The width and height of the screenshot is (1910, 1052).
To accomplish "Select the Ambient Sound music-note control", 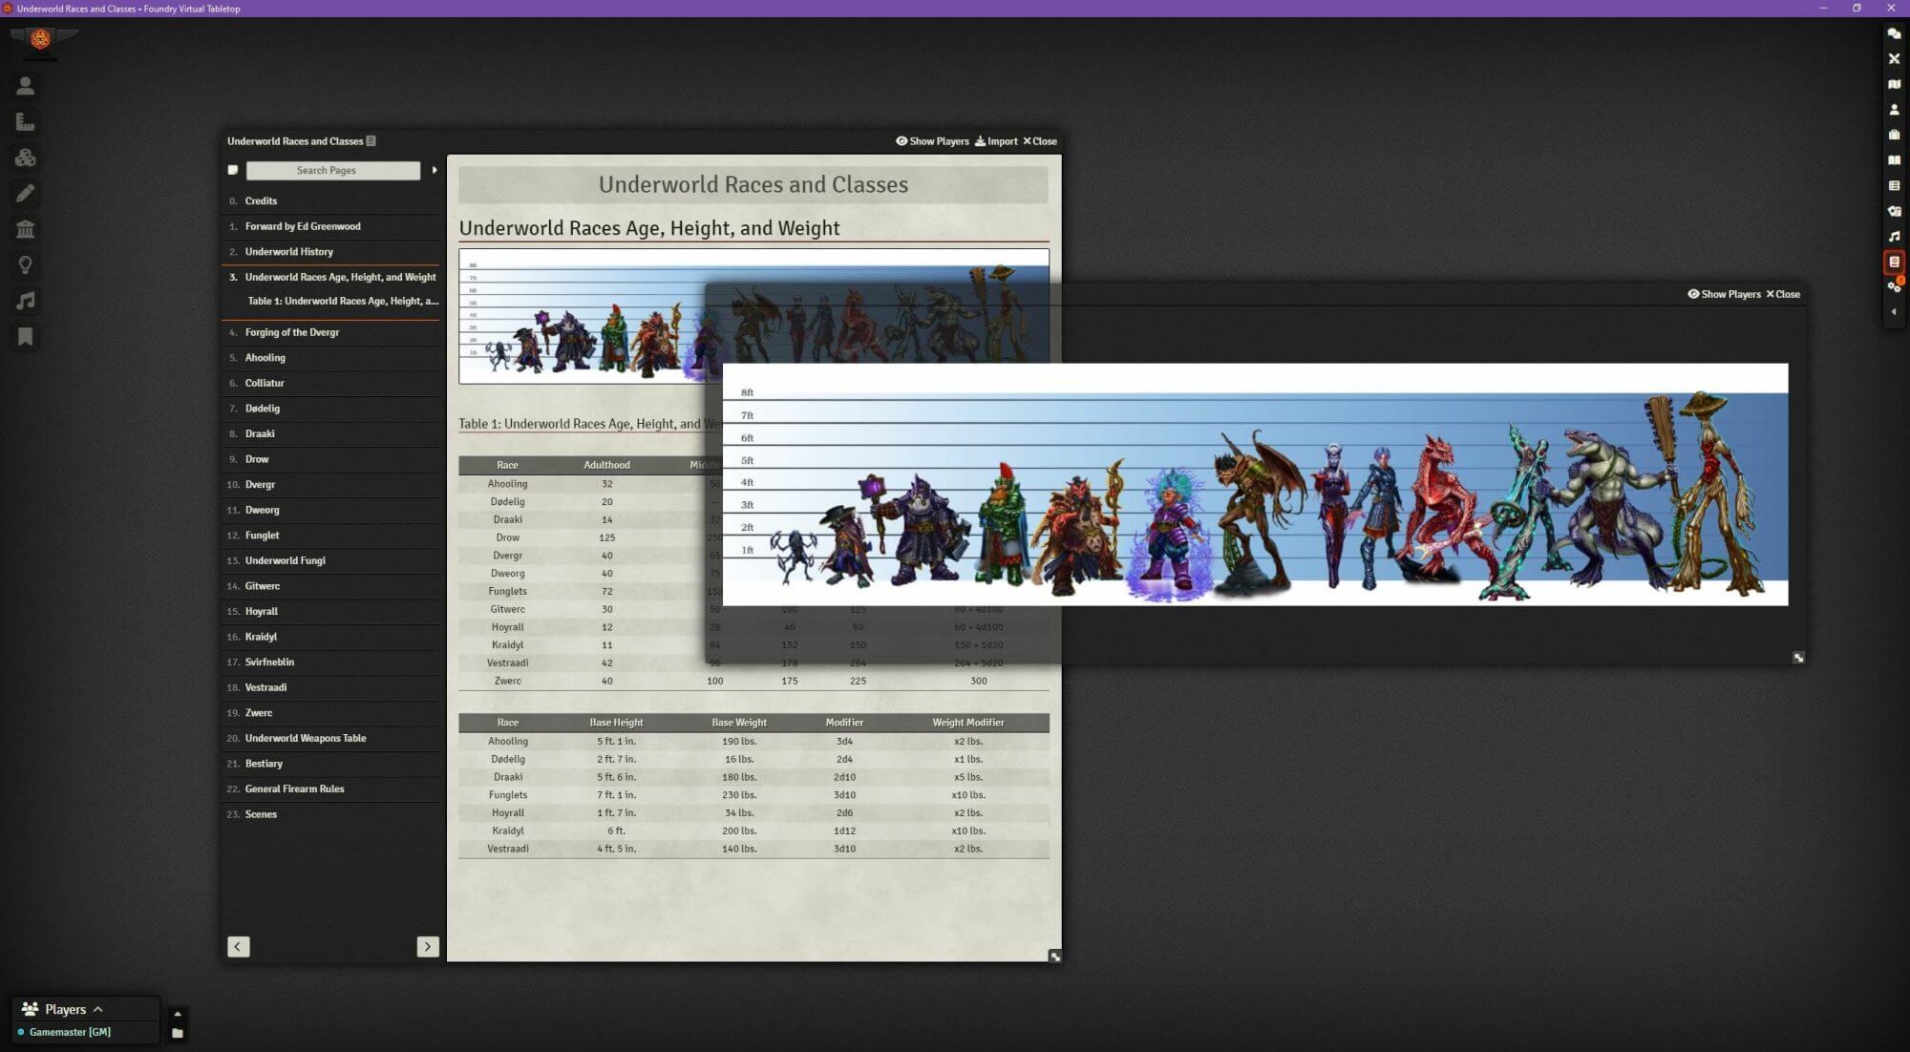I will click(26, 301).
